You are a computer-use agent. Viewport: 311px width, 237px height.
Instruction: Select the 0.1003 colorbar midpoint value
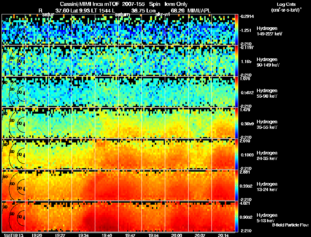tap(247, 155)
